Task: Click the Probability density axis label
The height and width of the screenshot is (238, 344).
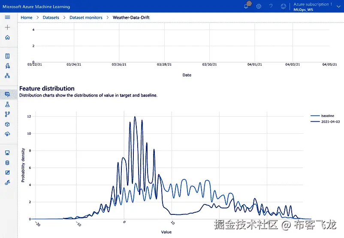Action: pyautogui.click(x=23, y=165)
